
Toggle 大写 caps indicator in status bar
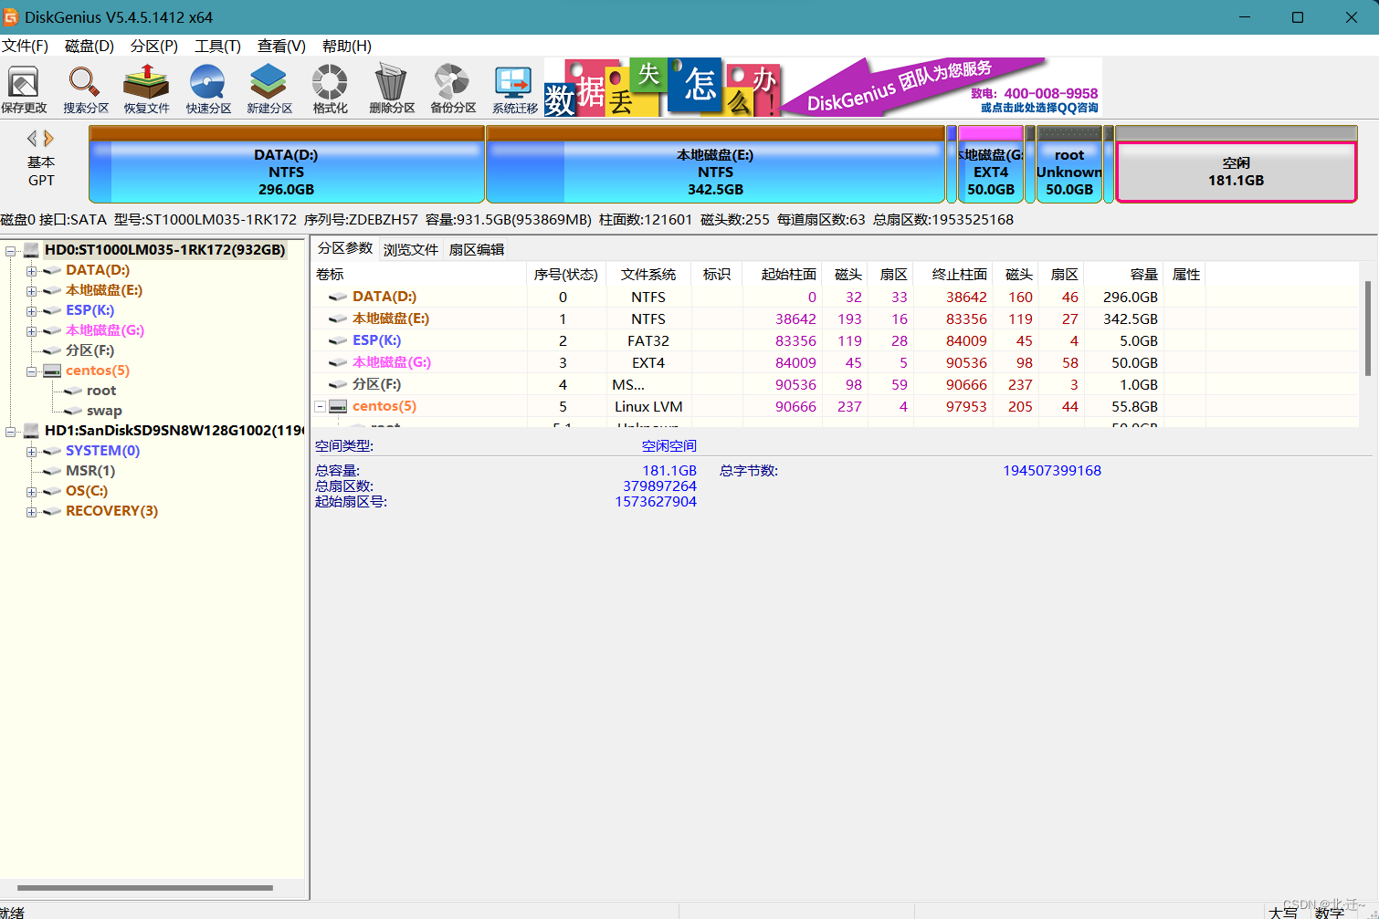pyautogui.click(x=1284, y=911)
